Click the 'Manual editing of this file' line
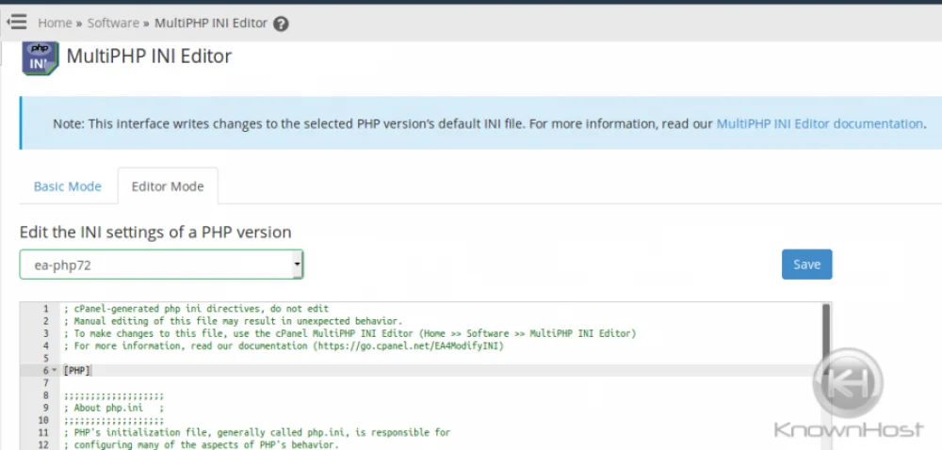This screenshot has width=942, height=450. click(x=233, y=321)
